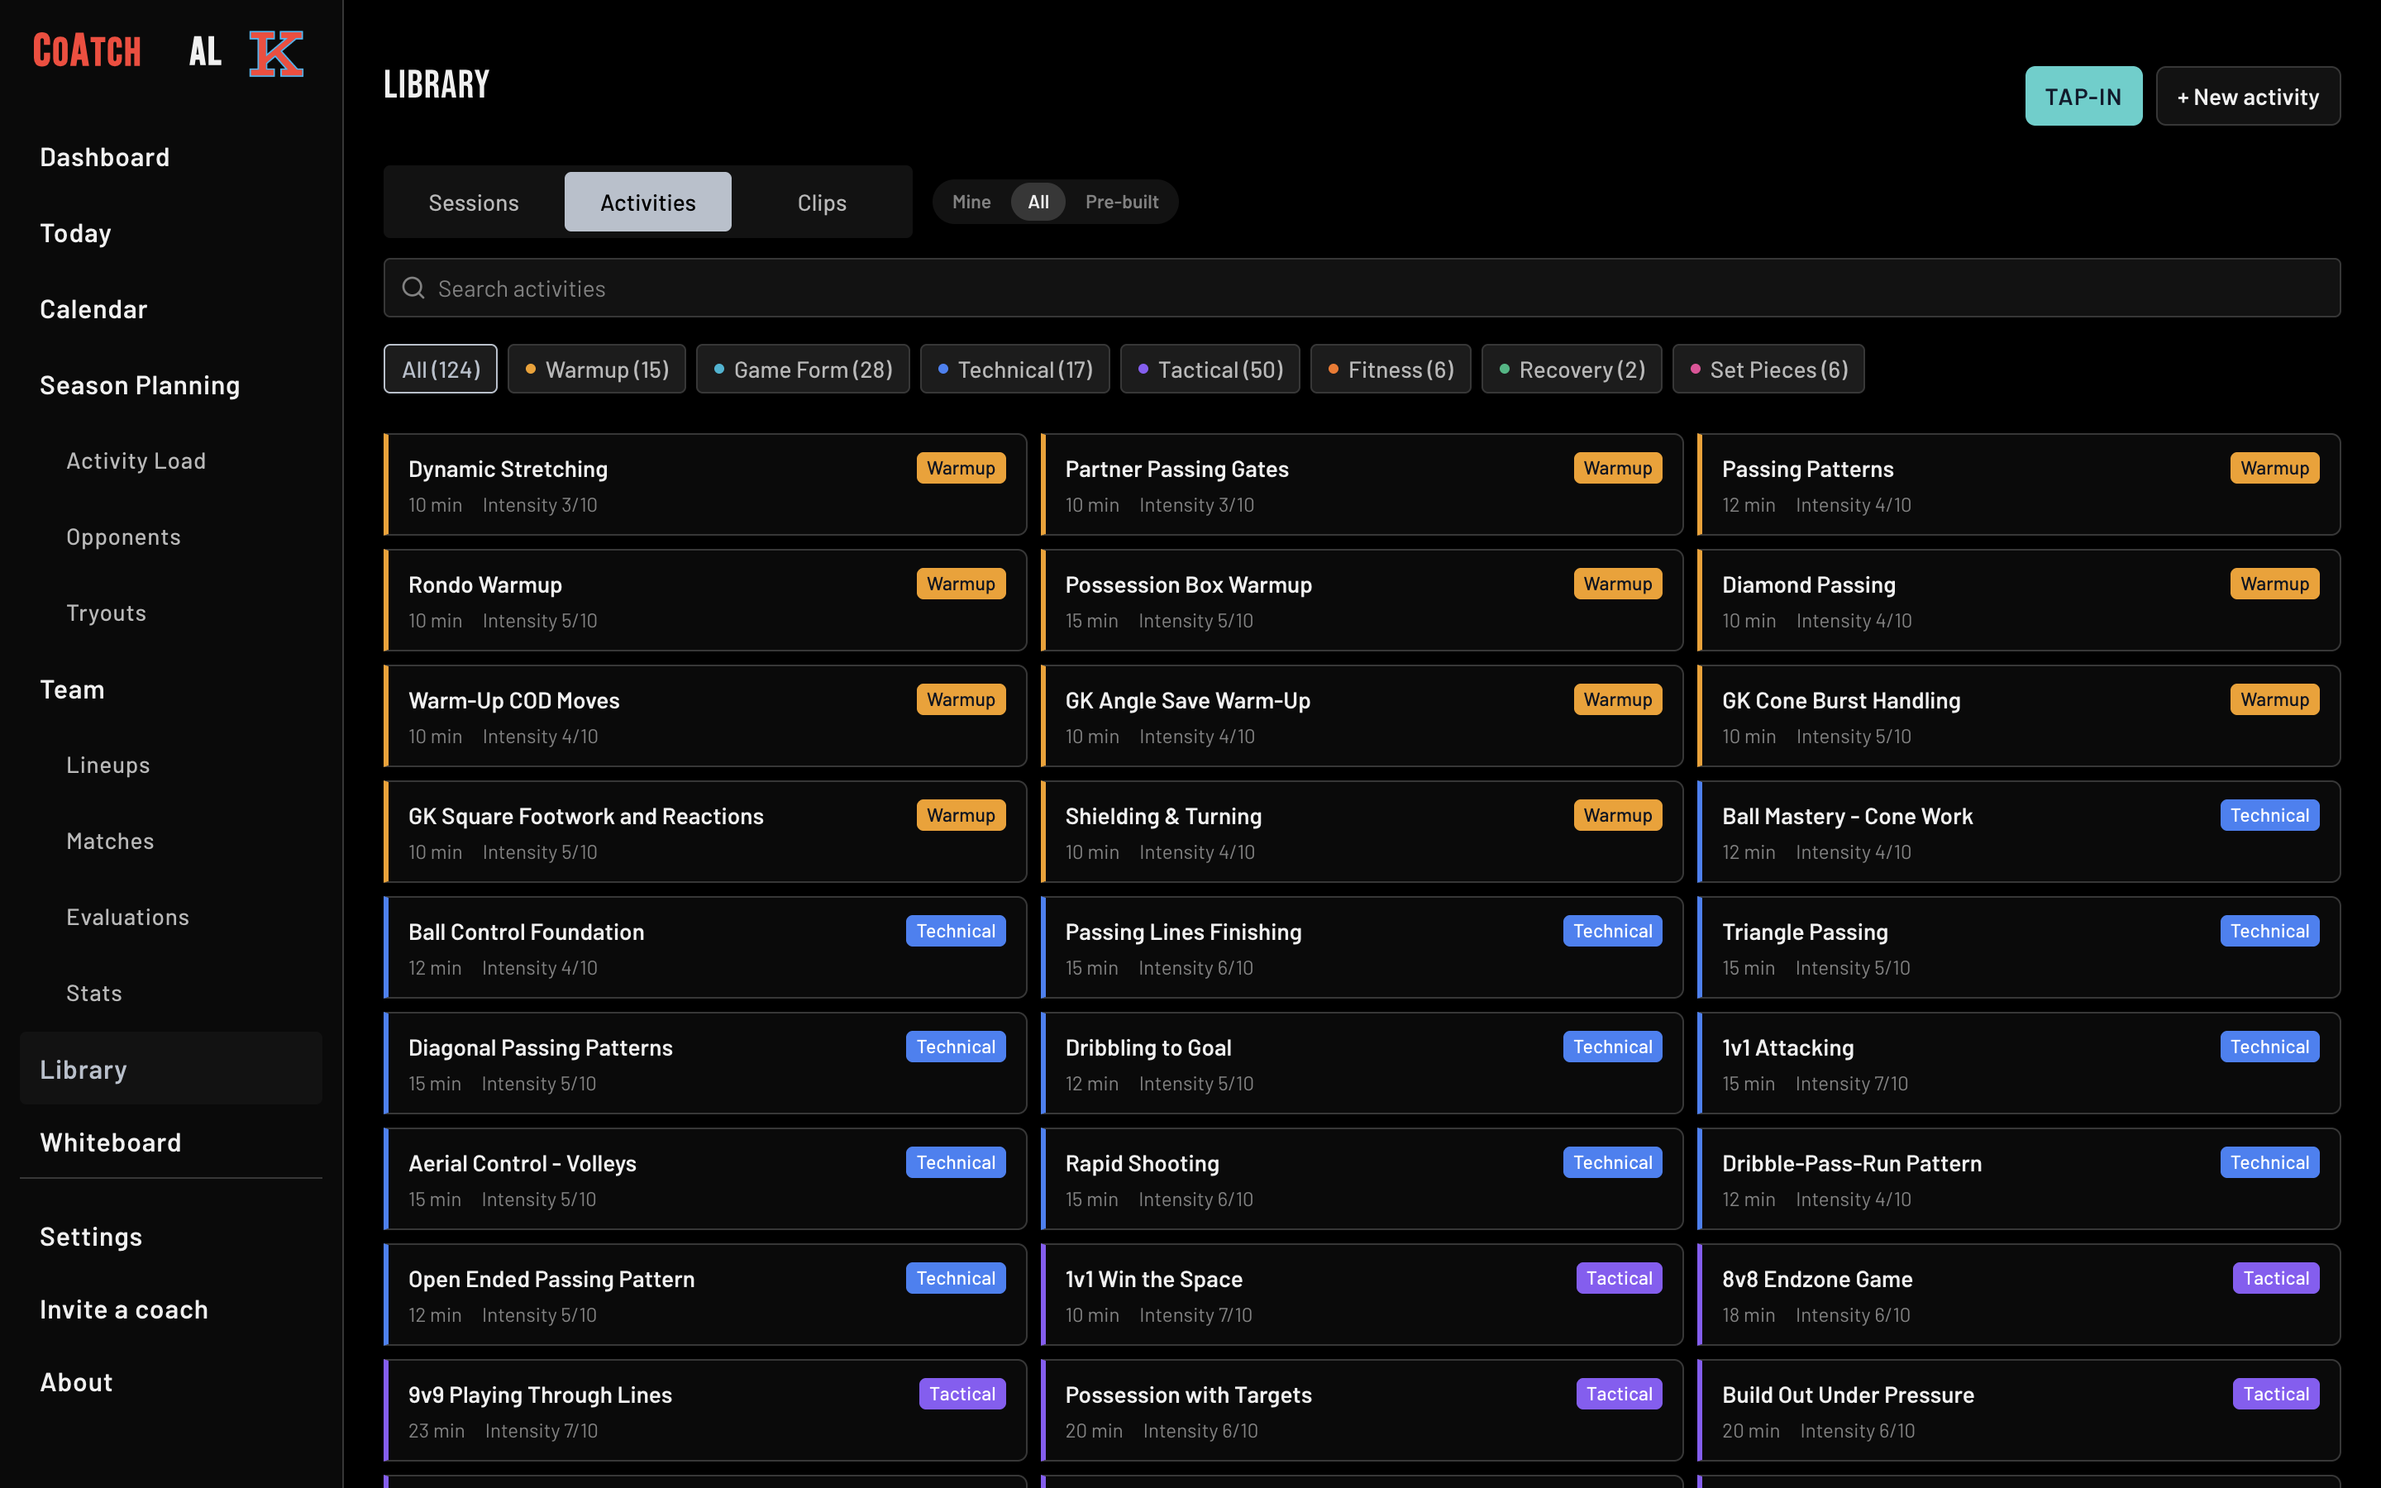Filter by Technical (17)
Screen dimensions: 2381x1488
pos(1014,369)
